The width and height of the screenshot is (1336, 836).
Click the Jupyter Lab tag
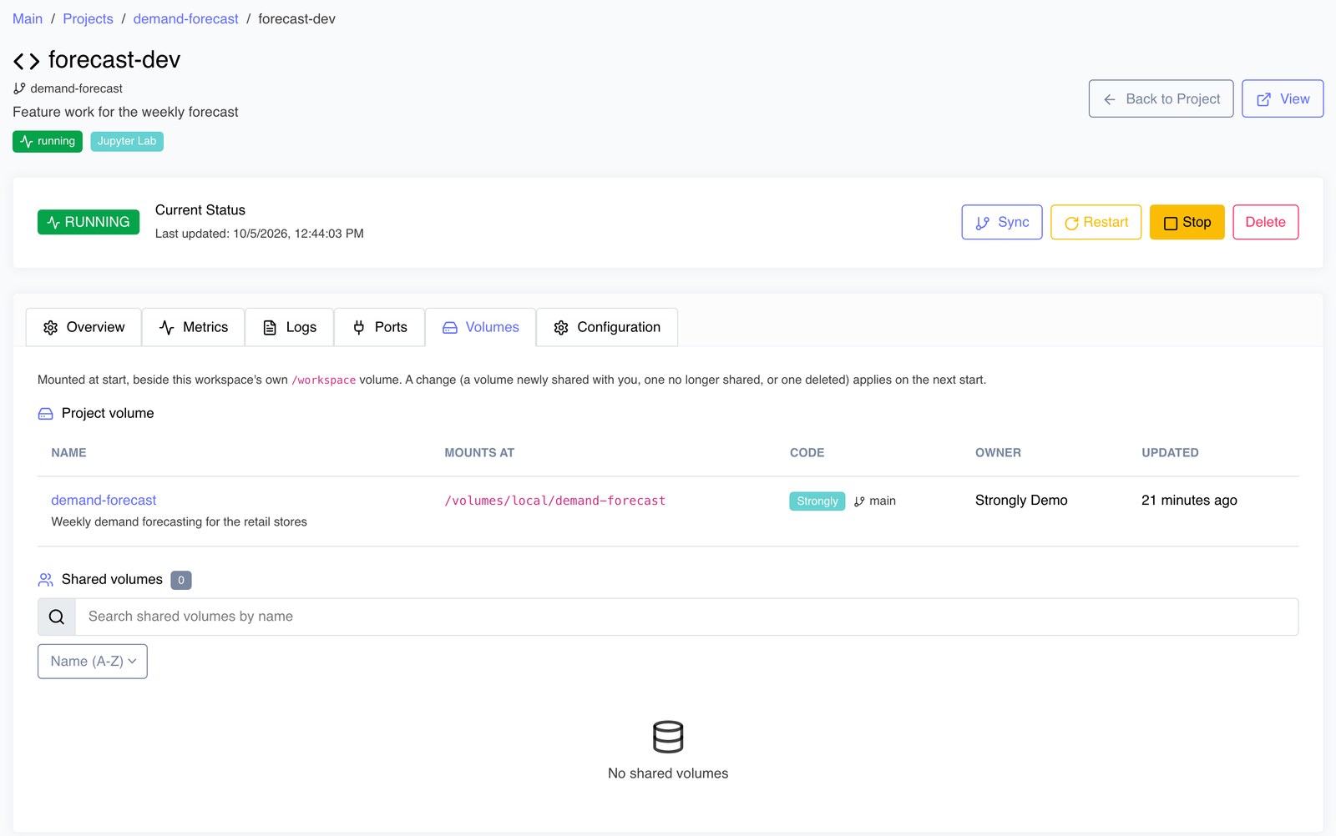127,142
